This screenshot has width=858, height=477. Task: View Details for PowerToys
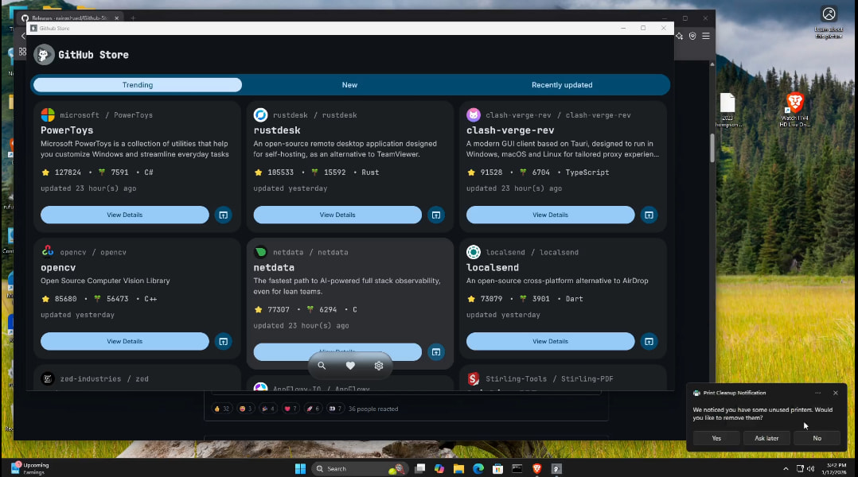coord(125,215)
